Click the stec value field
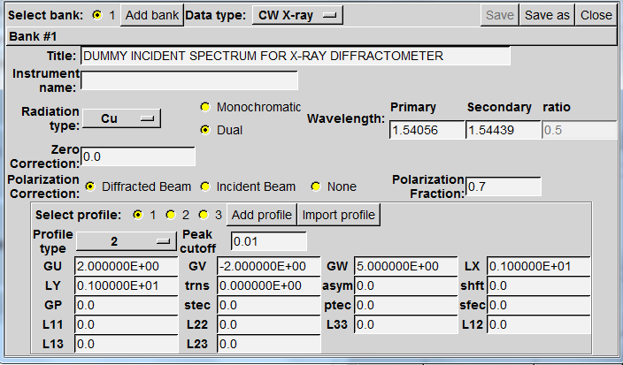Viewport: 623px width, 365px height. point(269,305)
